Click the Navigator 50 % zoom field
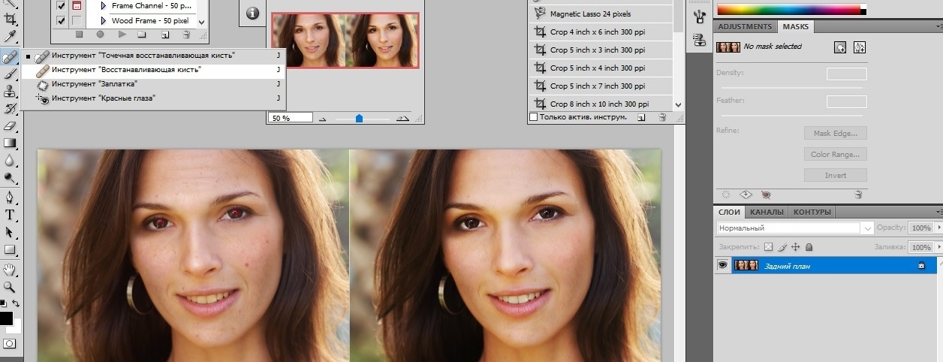This screenshot has height=362, width=943. pyautogui.click(x=291, y=118)
